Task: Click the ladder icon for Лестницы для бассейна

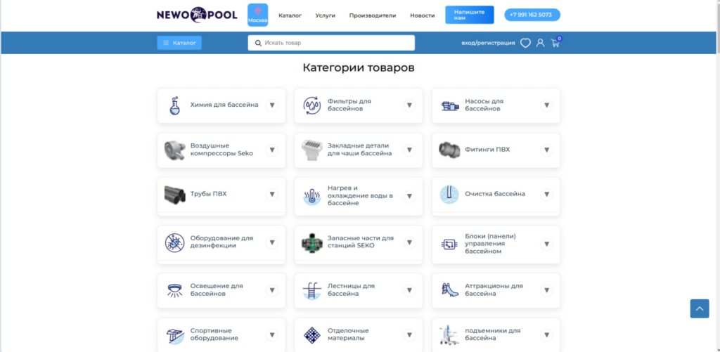Action: pos(312,290)
